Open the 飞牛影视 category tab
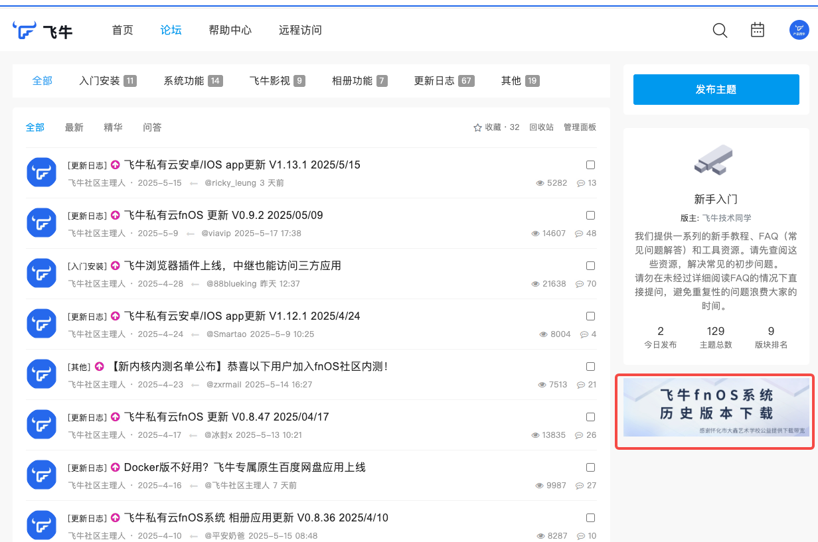818x542 pixels. (x=278, y=81)
